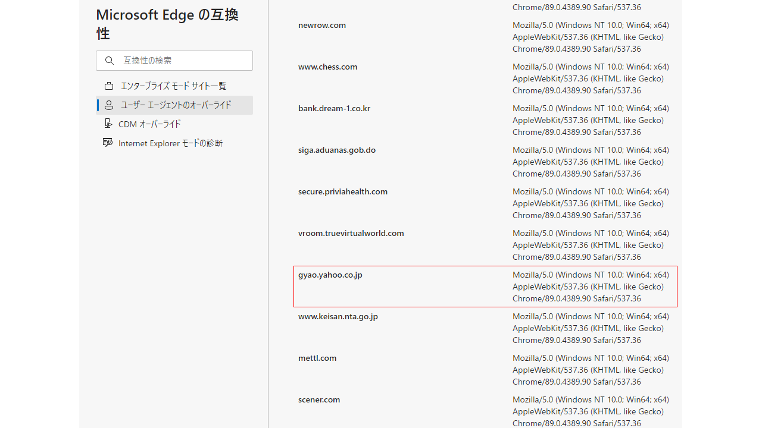This screenshot has height=428, width=762.
Task: Click the Microsoft Edge の互換性 heading
Action: pos(167,24)
